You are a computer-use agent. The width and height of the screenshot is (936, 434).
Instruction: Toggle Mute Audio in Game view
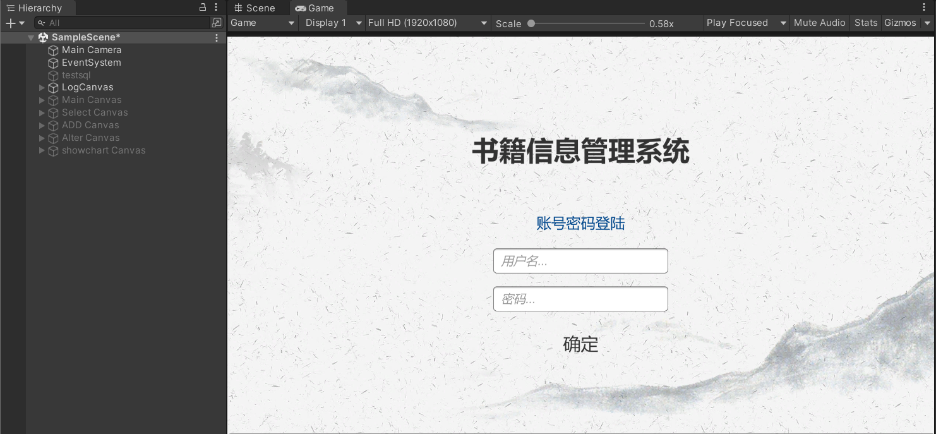(x=819, y=23)
